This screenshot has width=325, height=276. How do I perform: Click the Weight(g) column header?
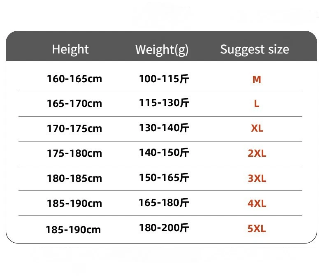[x=162, y=50]
